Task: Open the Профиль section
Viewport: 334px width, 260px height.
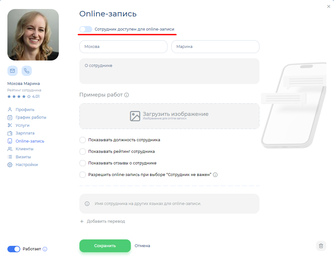Action: tap(25, 109)
